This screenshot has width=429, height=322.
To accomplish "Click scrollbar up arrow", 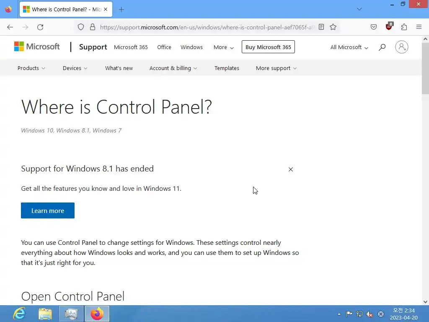I will point(425,39).
